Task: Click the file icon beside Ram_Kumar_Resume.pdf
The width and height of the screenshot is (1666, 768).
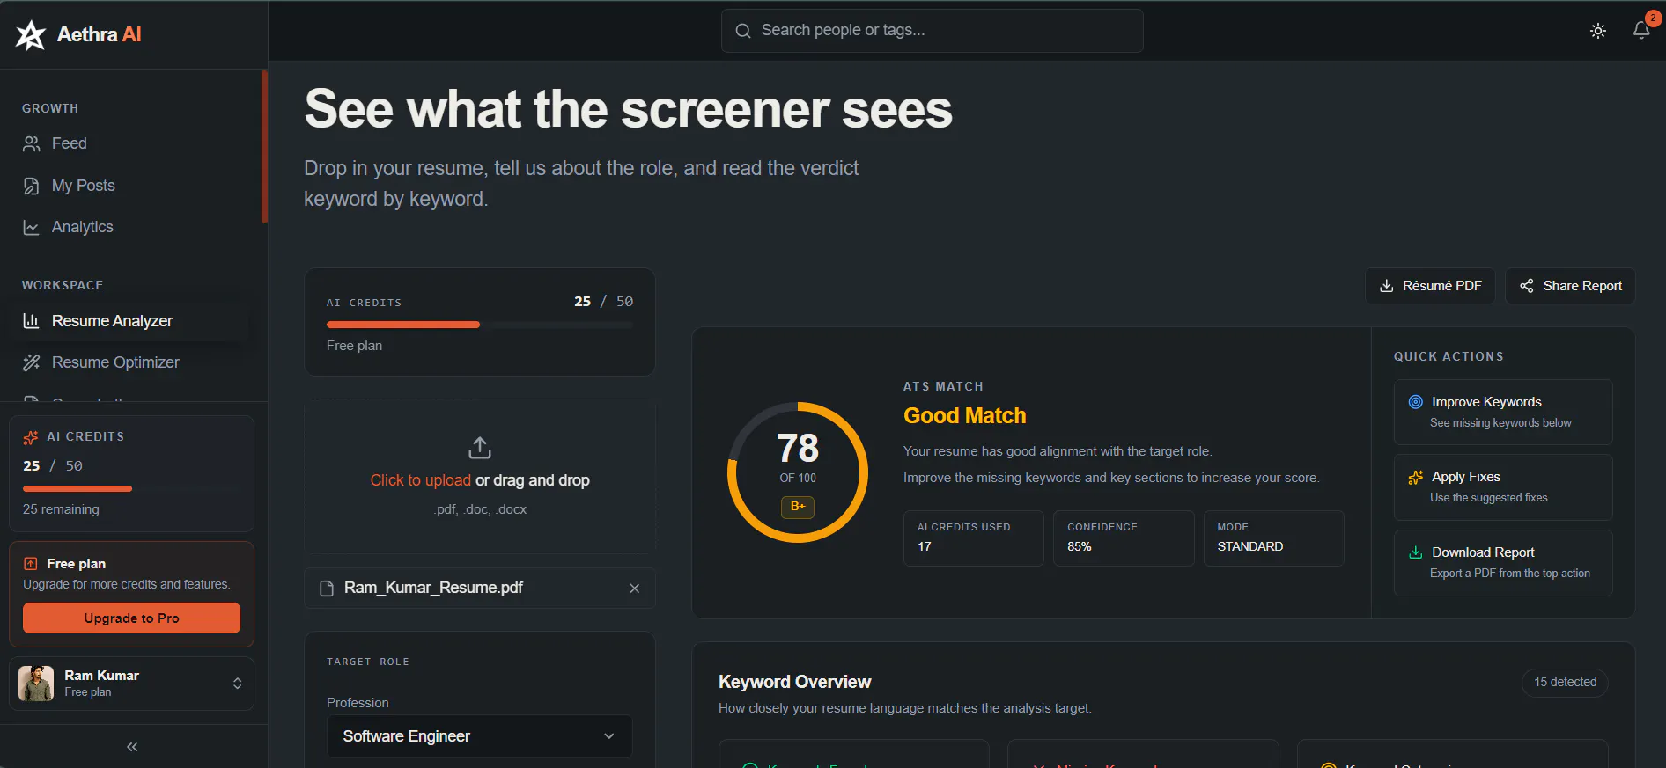Action: (x=327, y=589)
